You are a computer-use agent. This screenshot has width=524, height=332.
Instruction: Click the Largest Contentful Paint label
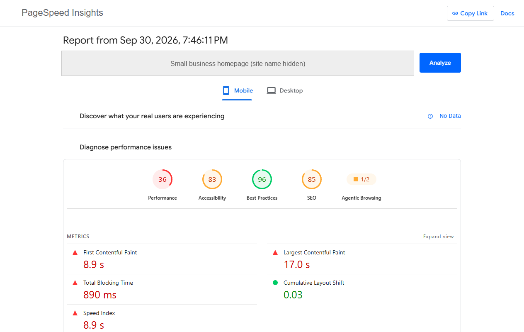click(x=314, y=252)
